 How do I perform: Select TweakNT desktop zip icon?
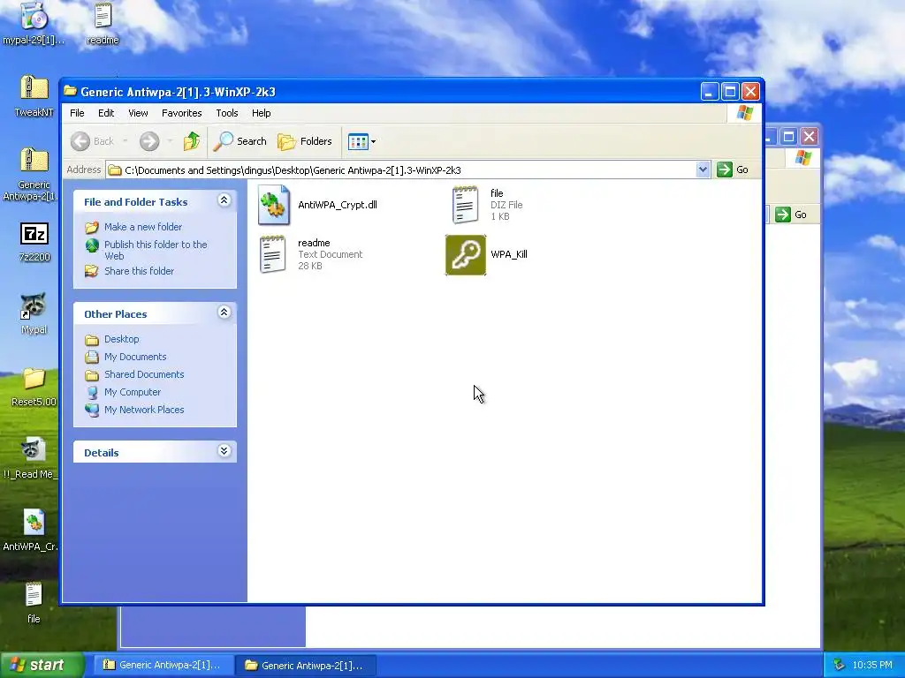[34, 95]
